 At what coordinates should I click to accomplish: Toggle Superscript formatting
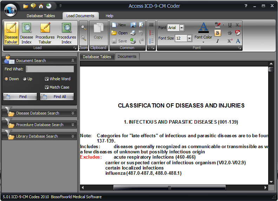(230, 41)
